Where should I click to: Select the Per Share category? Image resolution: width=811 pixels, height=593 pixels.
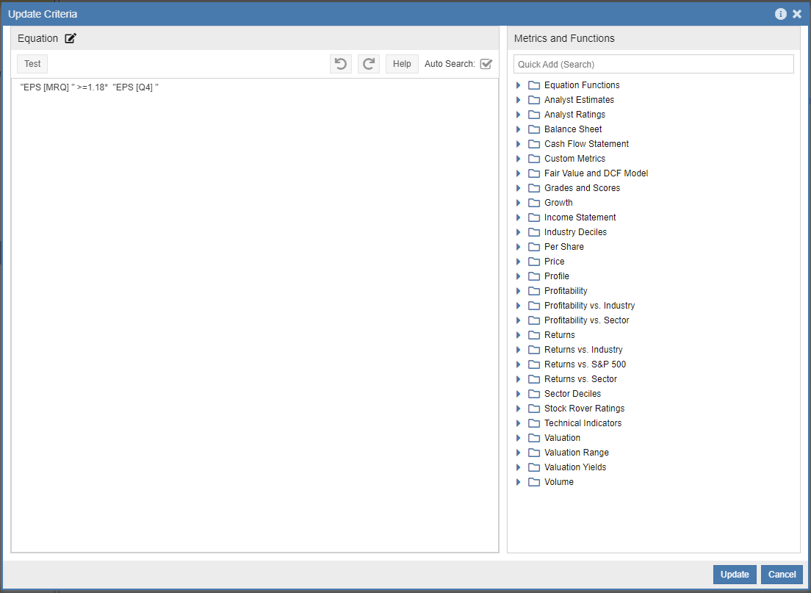(x=563, y=247)
